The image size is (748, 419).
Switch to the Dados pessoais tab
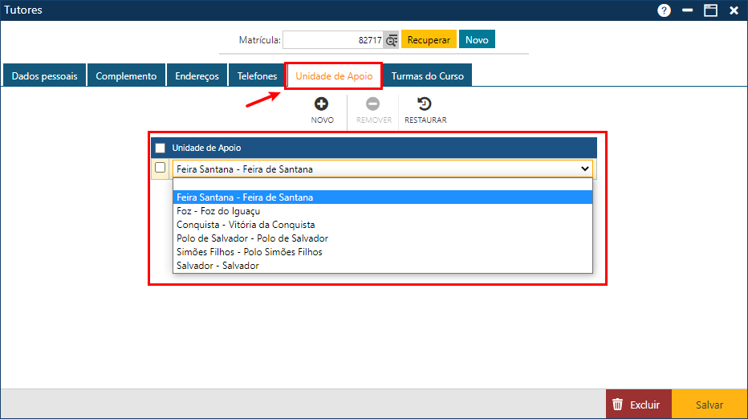pos(45,76)
